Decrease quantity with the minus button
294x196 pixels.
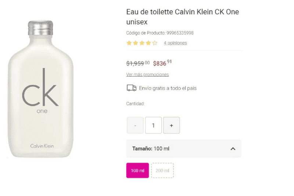tap(135, 125)
